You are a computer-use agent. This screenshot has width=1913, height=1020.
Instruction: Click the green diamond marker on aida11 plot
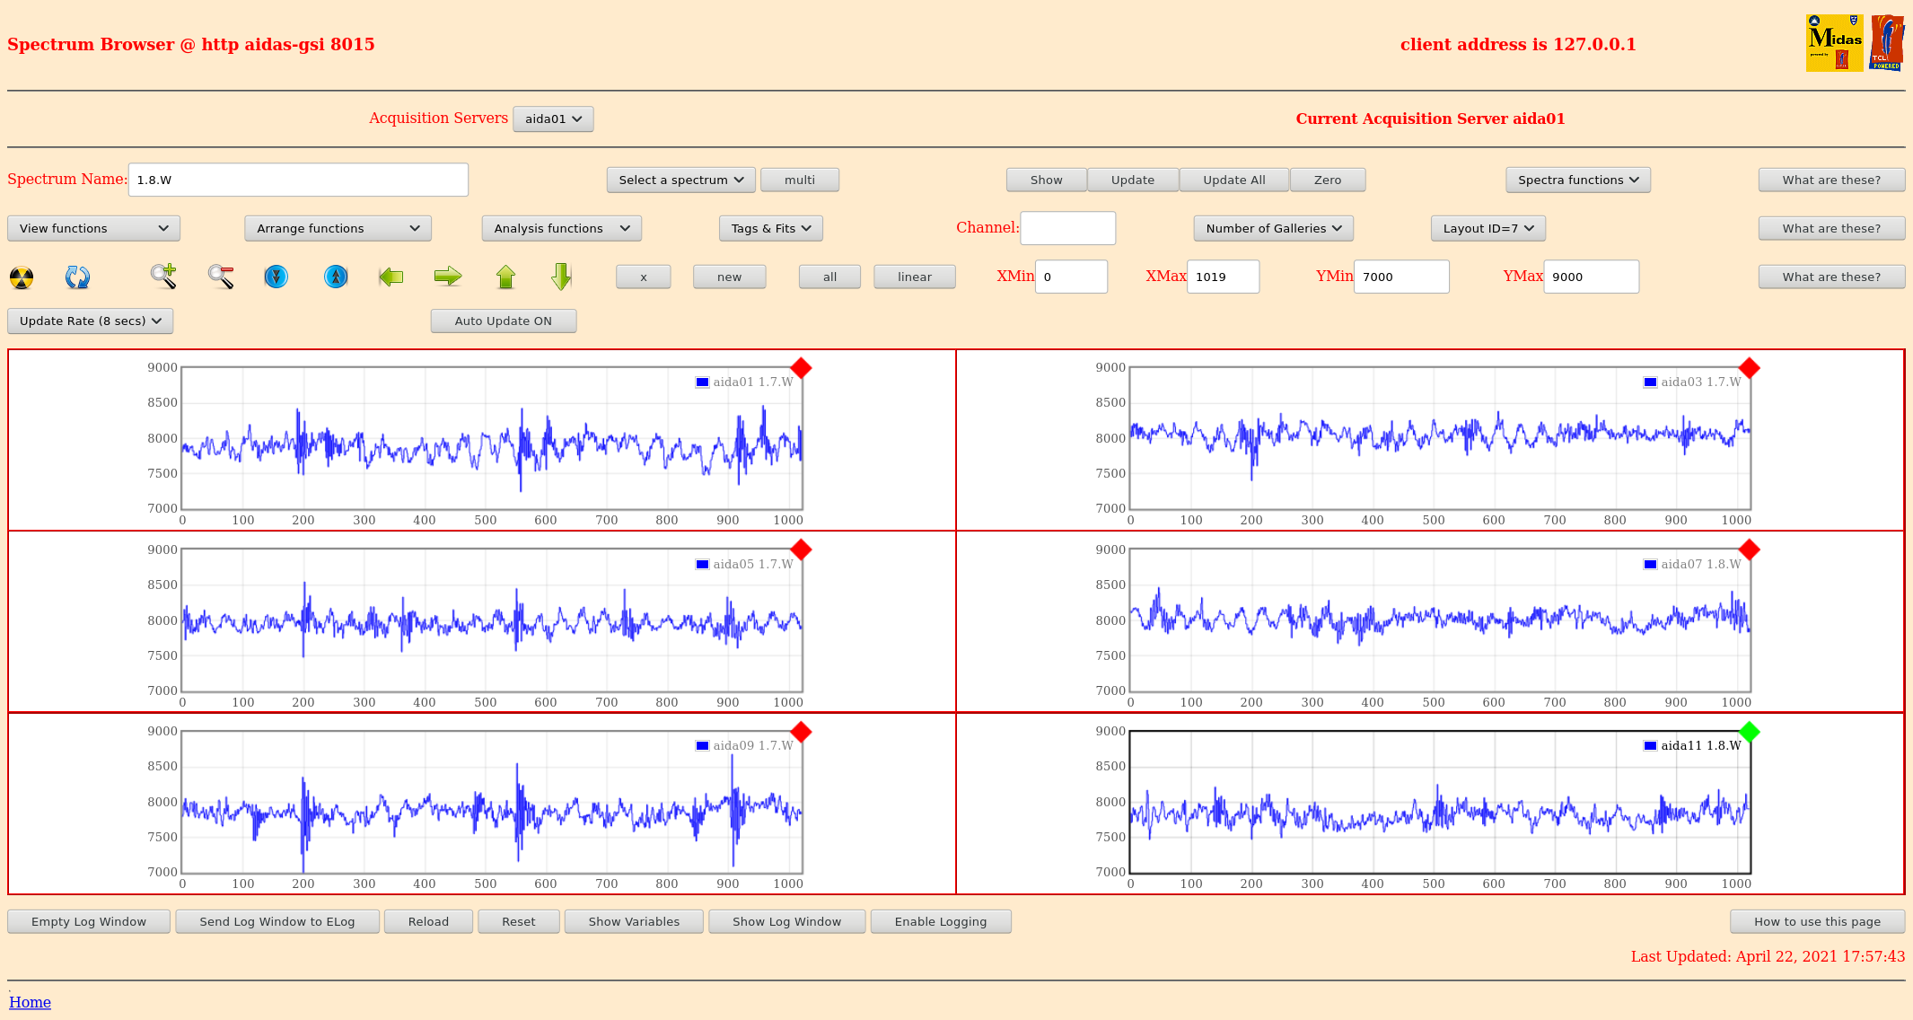click(1749, 732)
